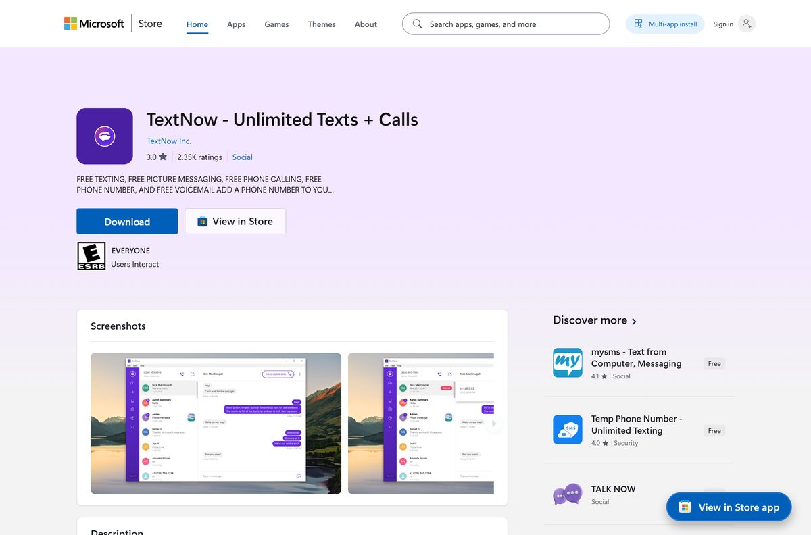The height and width of the screenshot is (535, 811).
Task: Open the Apps tab
Action: click(x=237, y=24)
